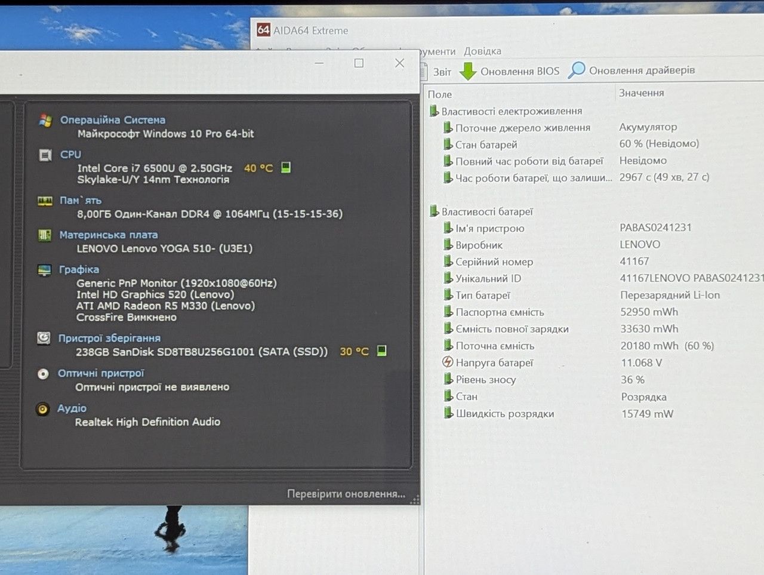
Task: Click the AIDA64 Extreme app icon
Action: click(263, 30)
